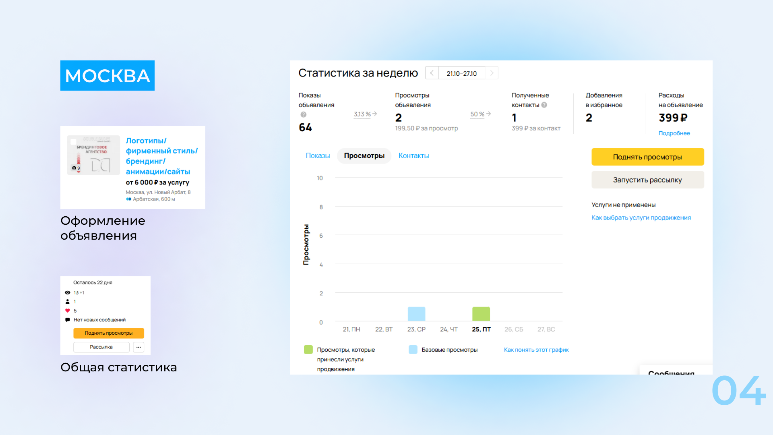Tick the checkbox on the listing thumbnail

tap(73, 142)
